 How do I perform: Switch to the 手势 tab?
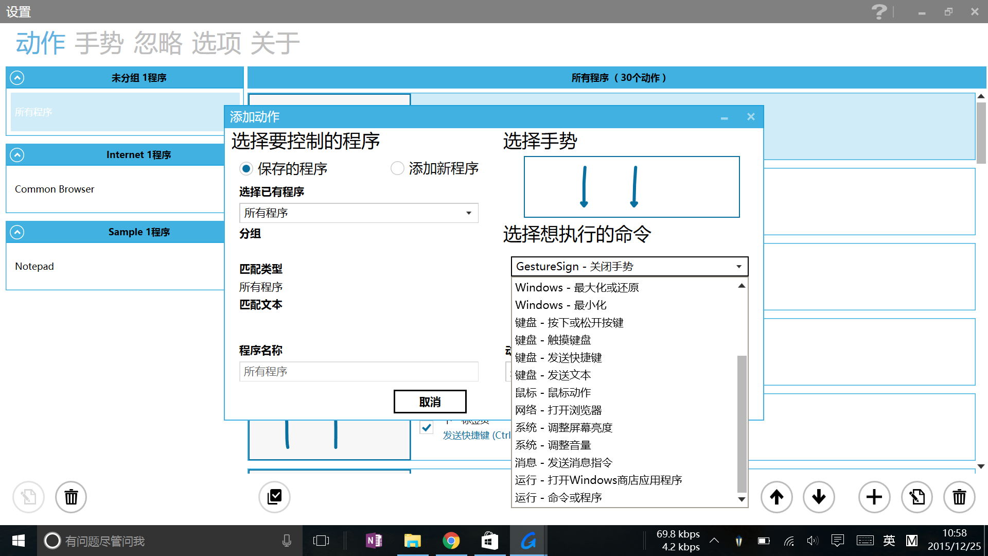(99, 43)
